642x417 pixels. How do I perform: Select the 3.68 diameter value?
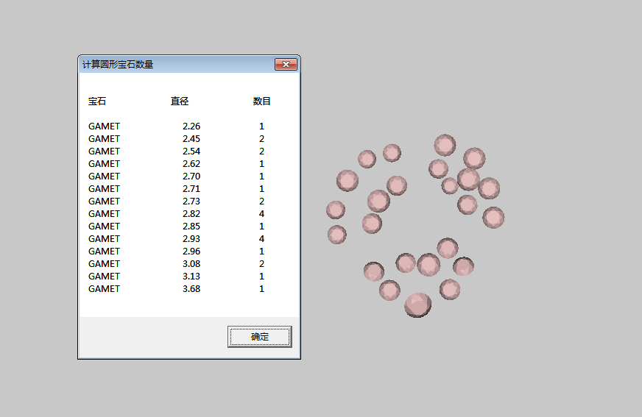tap(191, 289)
